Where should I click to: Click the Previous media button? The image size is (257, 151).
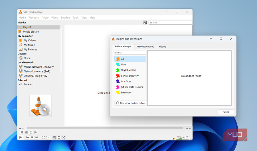pos(28,137)
